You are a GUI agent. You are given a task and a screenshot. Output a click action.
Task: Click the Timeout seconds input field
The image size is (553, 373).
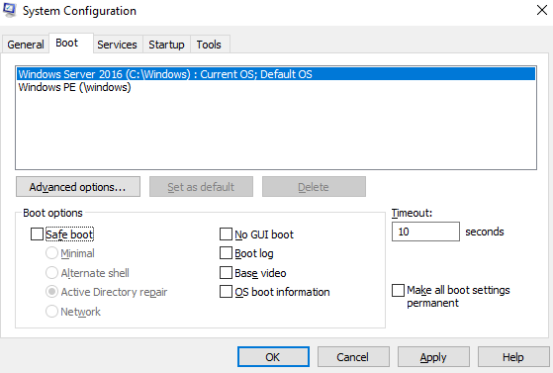(425, 232)
